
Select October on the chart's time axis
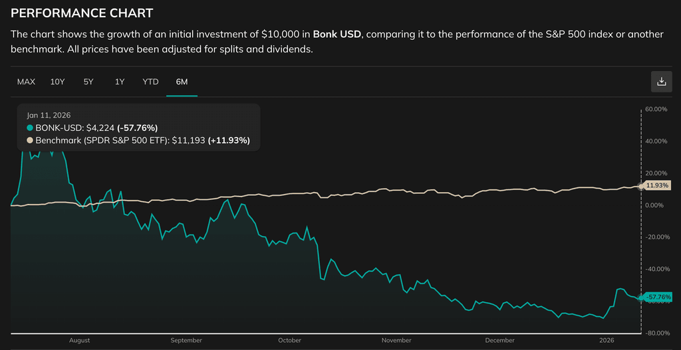(289, 341)
